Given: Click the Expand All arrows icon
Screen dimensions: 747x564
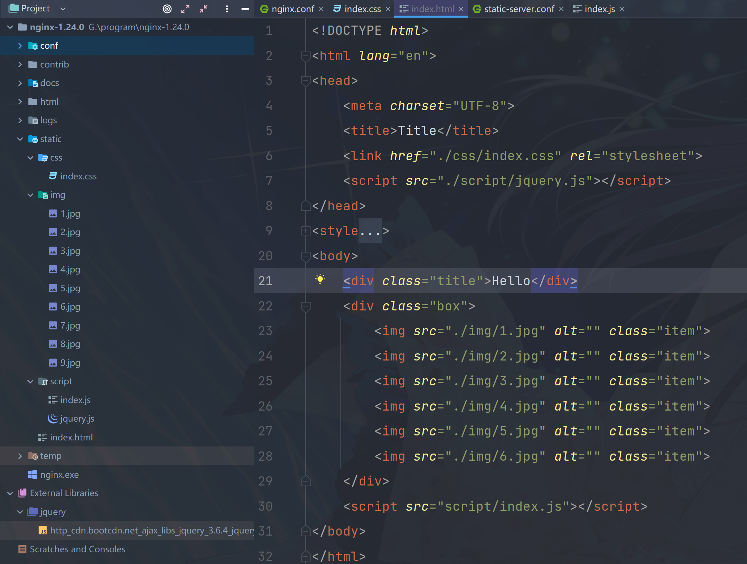Looking at the screenshot, I should click(185, 9).
